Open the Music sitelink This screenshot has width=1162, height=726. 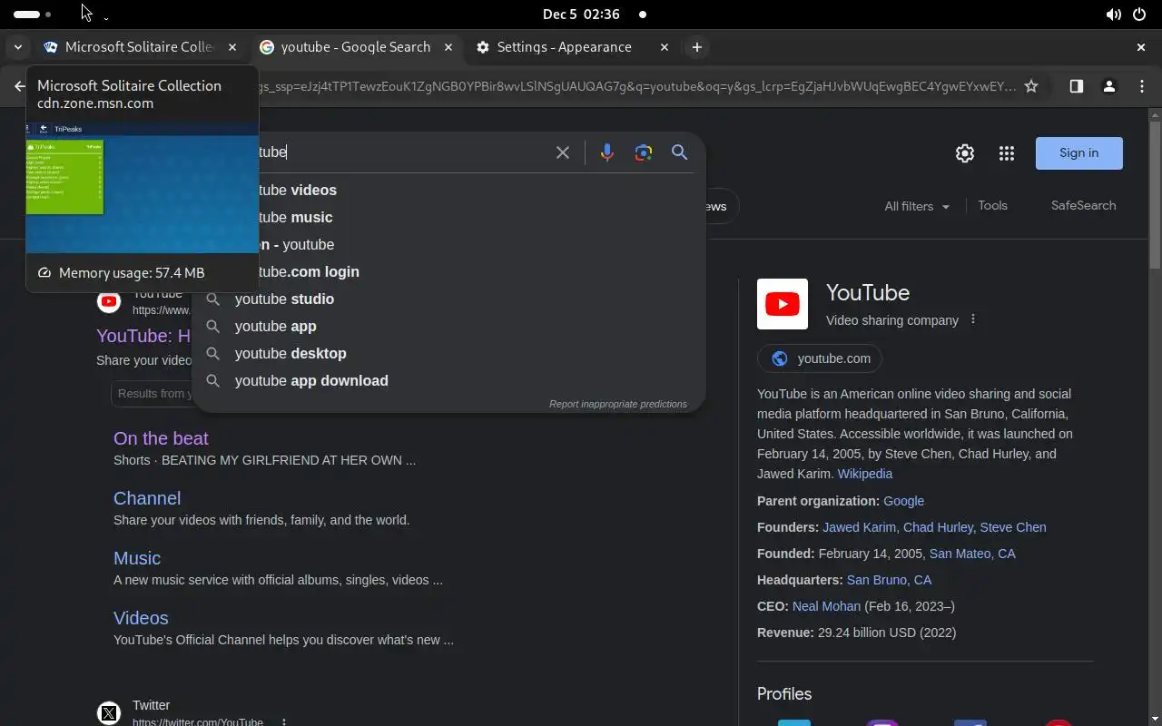(x=137, y=558)
